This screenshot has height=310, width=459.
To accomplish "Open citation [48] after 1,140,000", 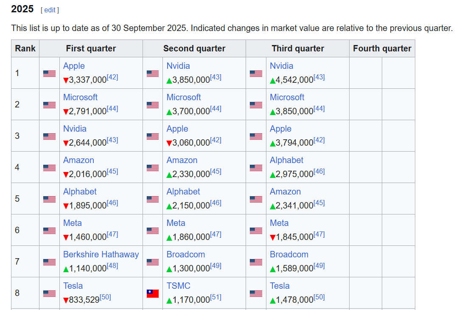I will pos(112,266).
